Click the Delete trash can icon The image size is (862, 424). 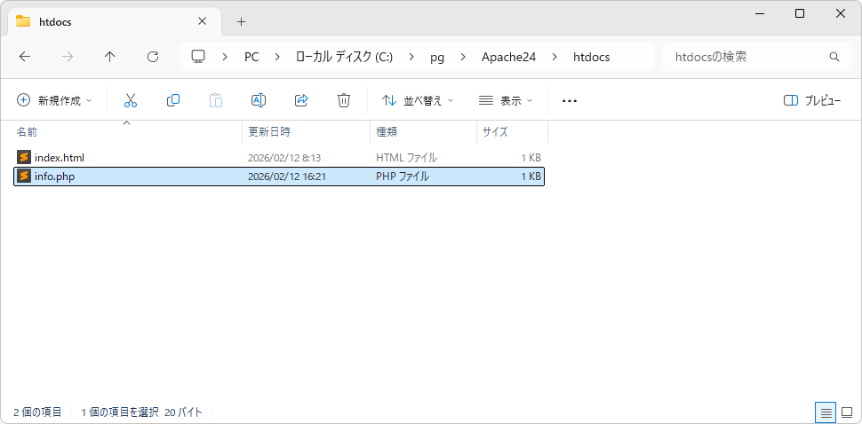click(344, 100)
